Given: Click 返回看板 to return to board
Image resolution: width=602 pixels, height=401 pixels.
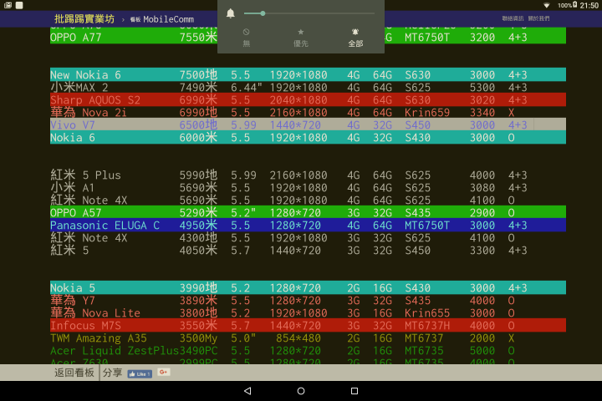Looking at the screenshot, I should point(74,373).
